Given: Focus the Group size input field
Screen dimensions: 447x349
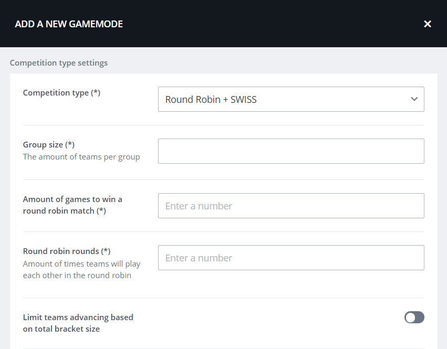Looking at the screenshot, I should [290, 151].
